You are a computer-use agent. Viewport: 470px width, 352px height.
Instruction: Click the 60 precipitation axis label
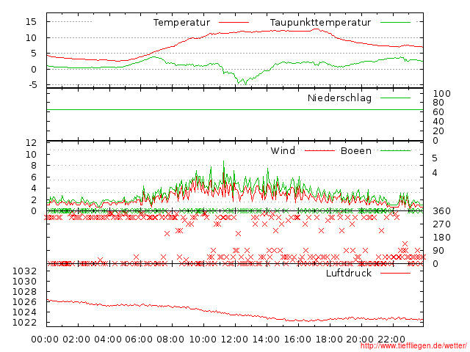[x=438, y=112]
